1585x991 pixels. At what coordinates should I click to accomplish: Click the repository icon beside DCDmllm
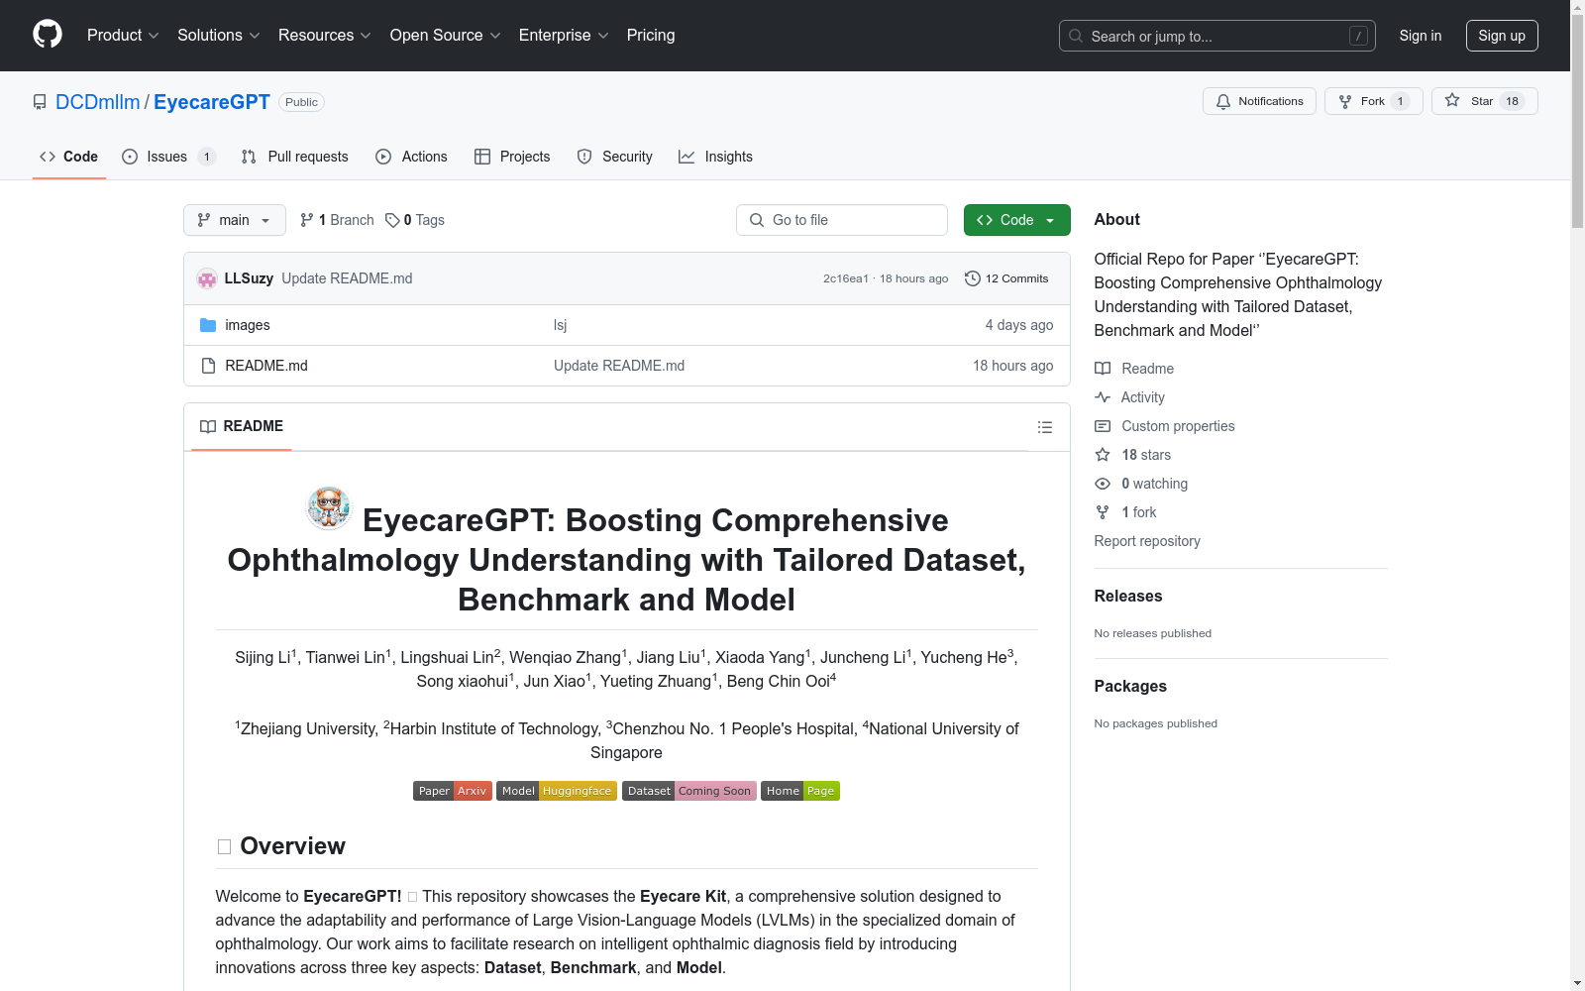(x=40, y=102)
